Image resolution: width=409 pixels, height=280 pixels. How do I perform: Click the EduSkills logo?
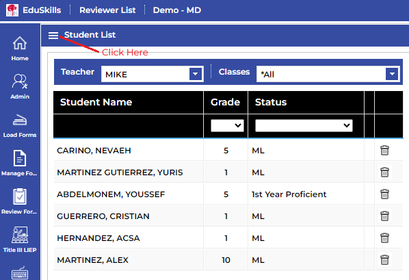point(12,10)
